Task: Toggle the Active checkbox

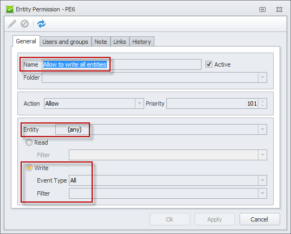Action: tap(209, 64)
